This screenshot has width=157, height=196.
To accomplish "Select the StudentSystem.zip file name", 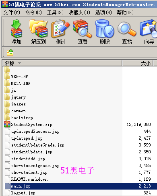I will tap(31, 125).
